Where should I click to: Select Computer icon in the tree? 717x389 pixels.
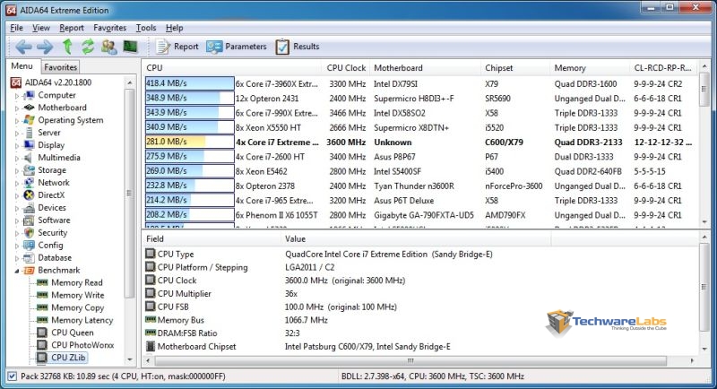click(30, 95)
